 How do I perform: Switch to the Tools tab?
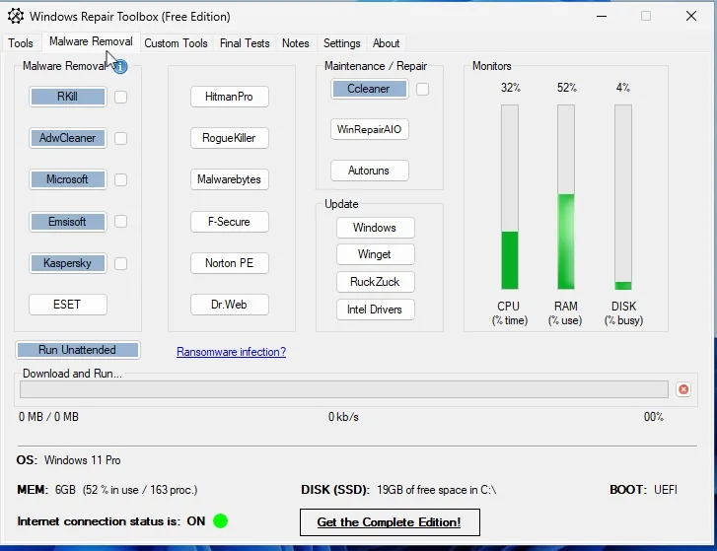[21, 43]
